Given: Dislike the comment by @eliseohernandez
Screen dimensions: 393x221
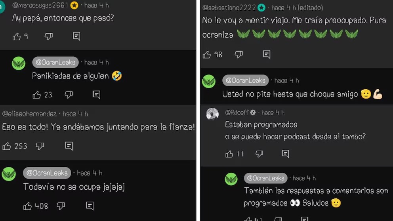Looking at the screenshot, I should pyautogui.click(x=40, y=146).
